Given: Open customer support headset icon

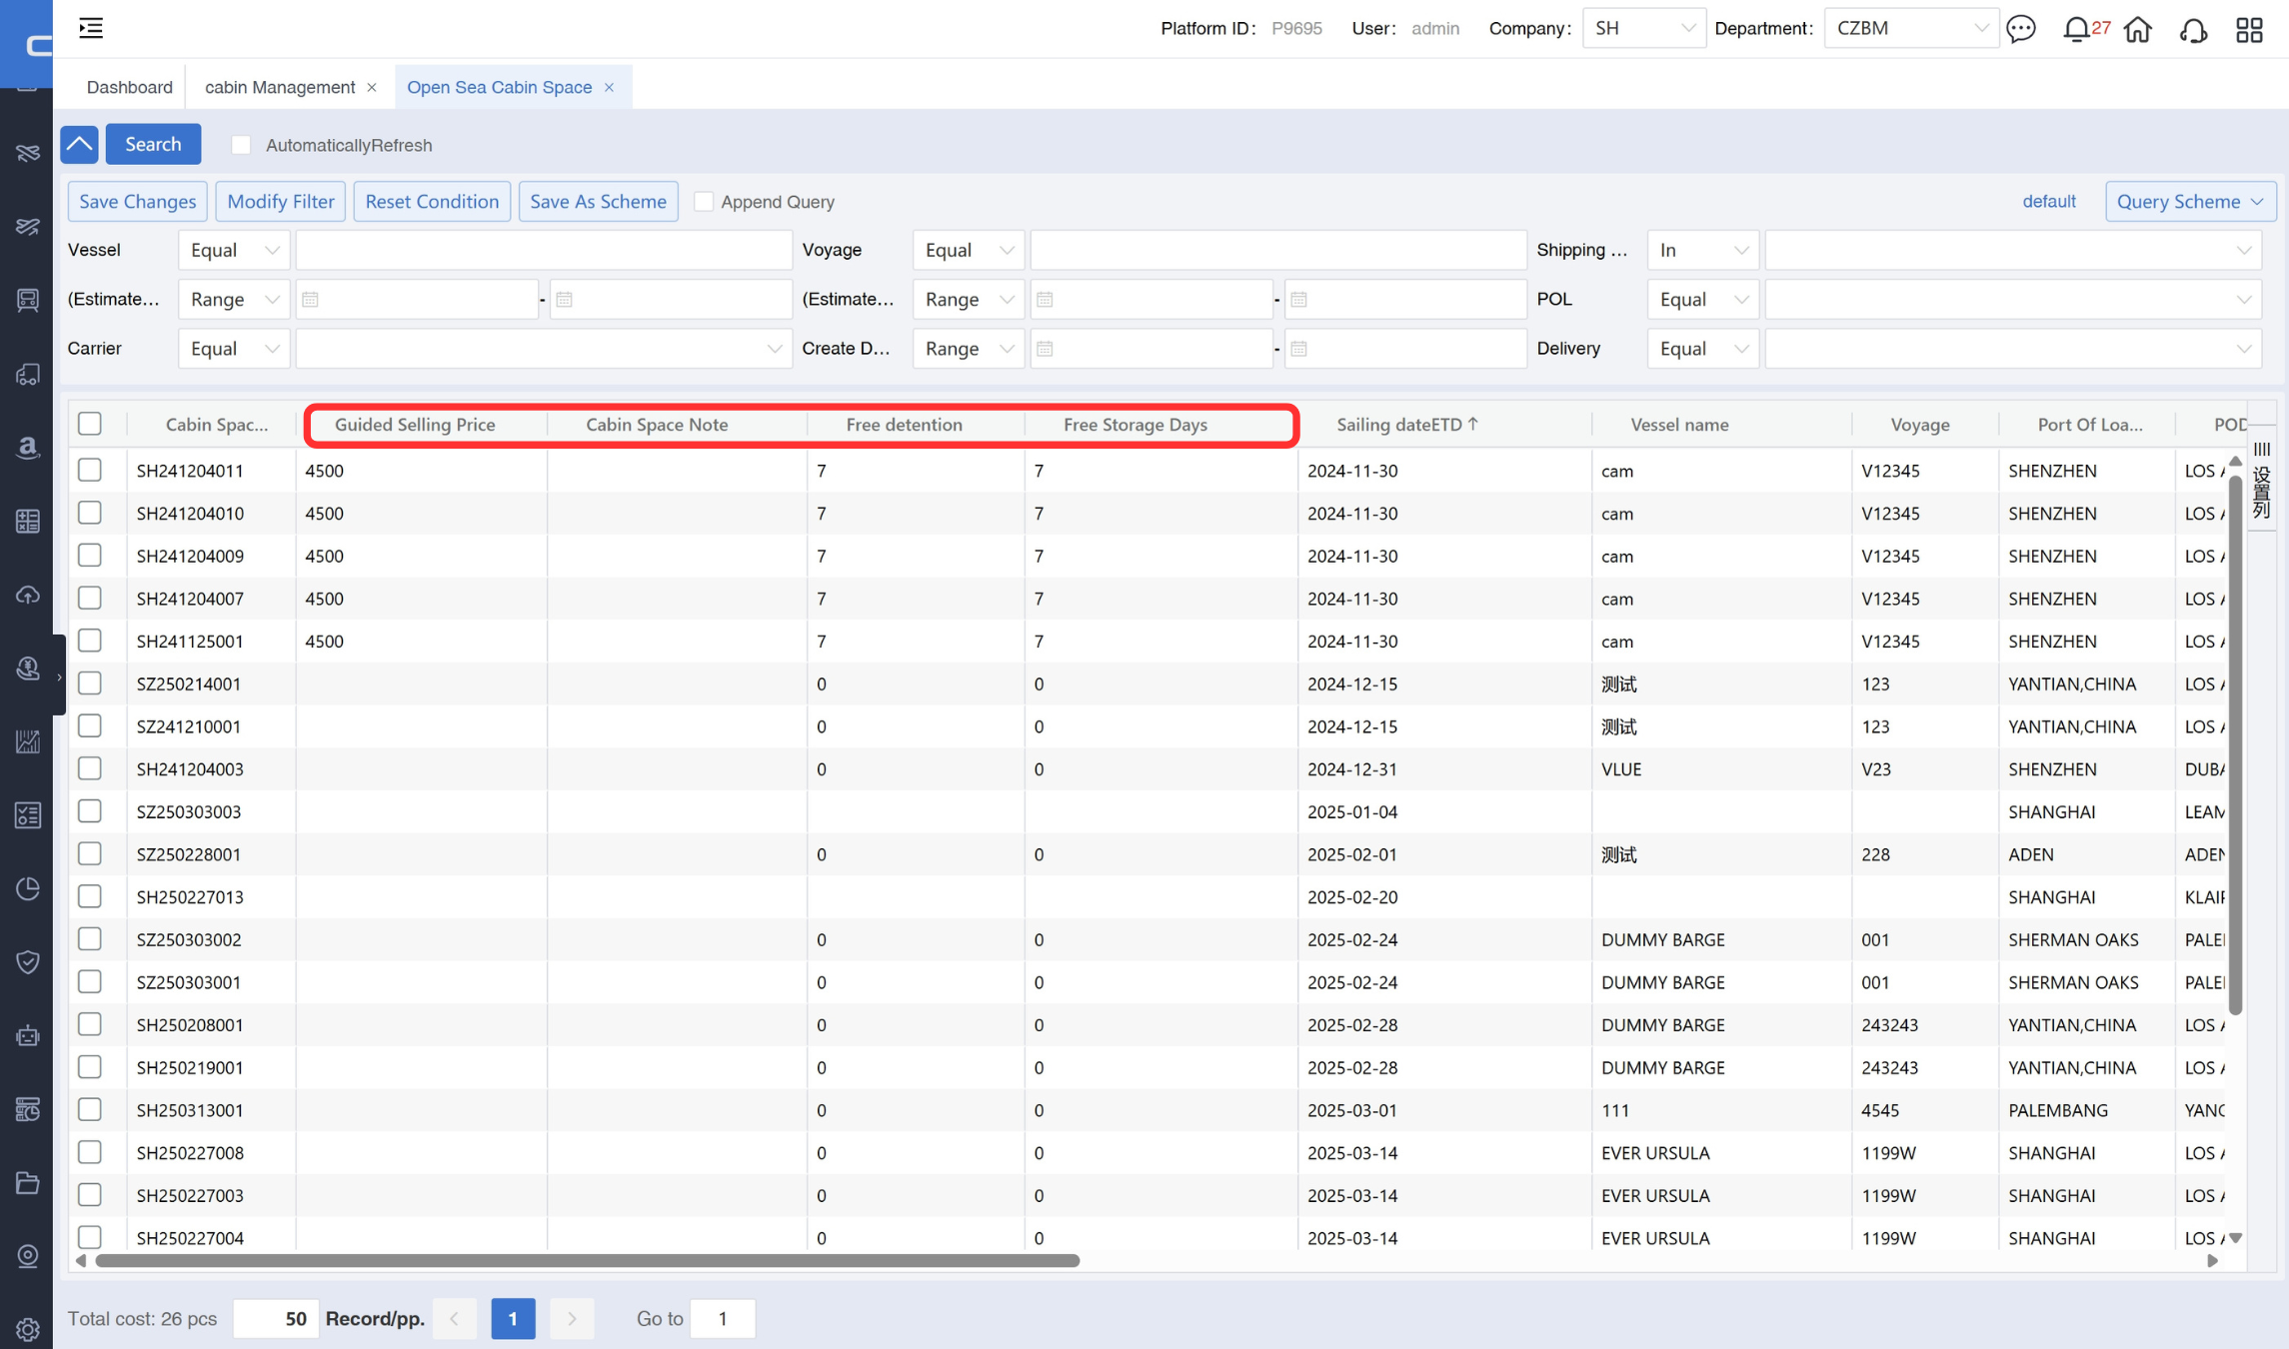Looking at the screenshot, I should point(2193,29).
